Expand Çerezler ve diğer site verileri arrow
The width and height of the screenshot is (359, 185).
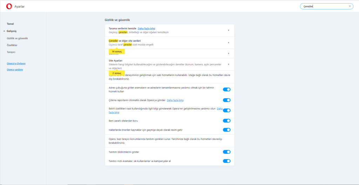point(229,43)
